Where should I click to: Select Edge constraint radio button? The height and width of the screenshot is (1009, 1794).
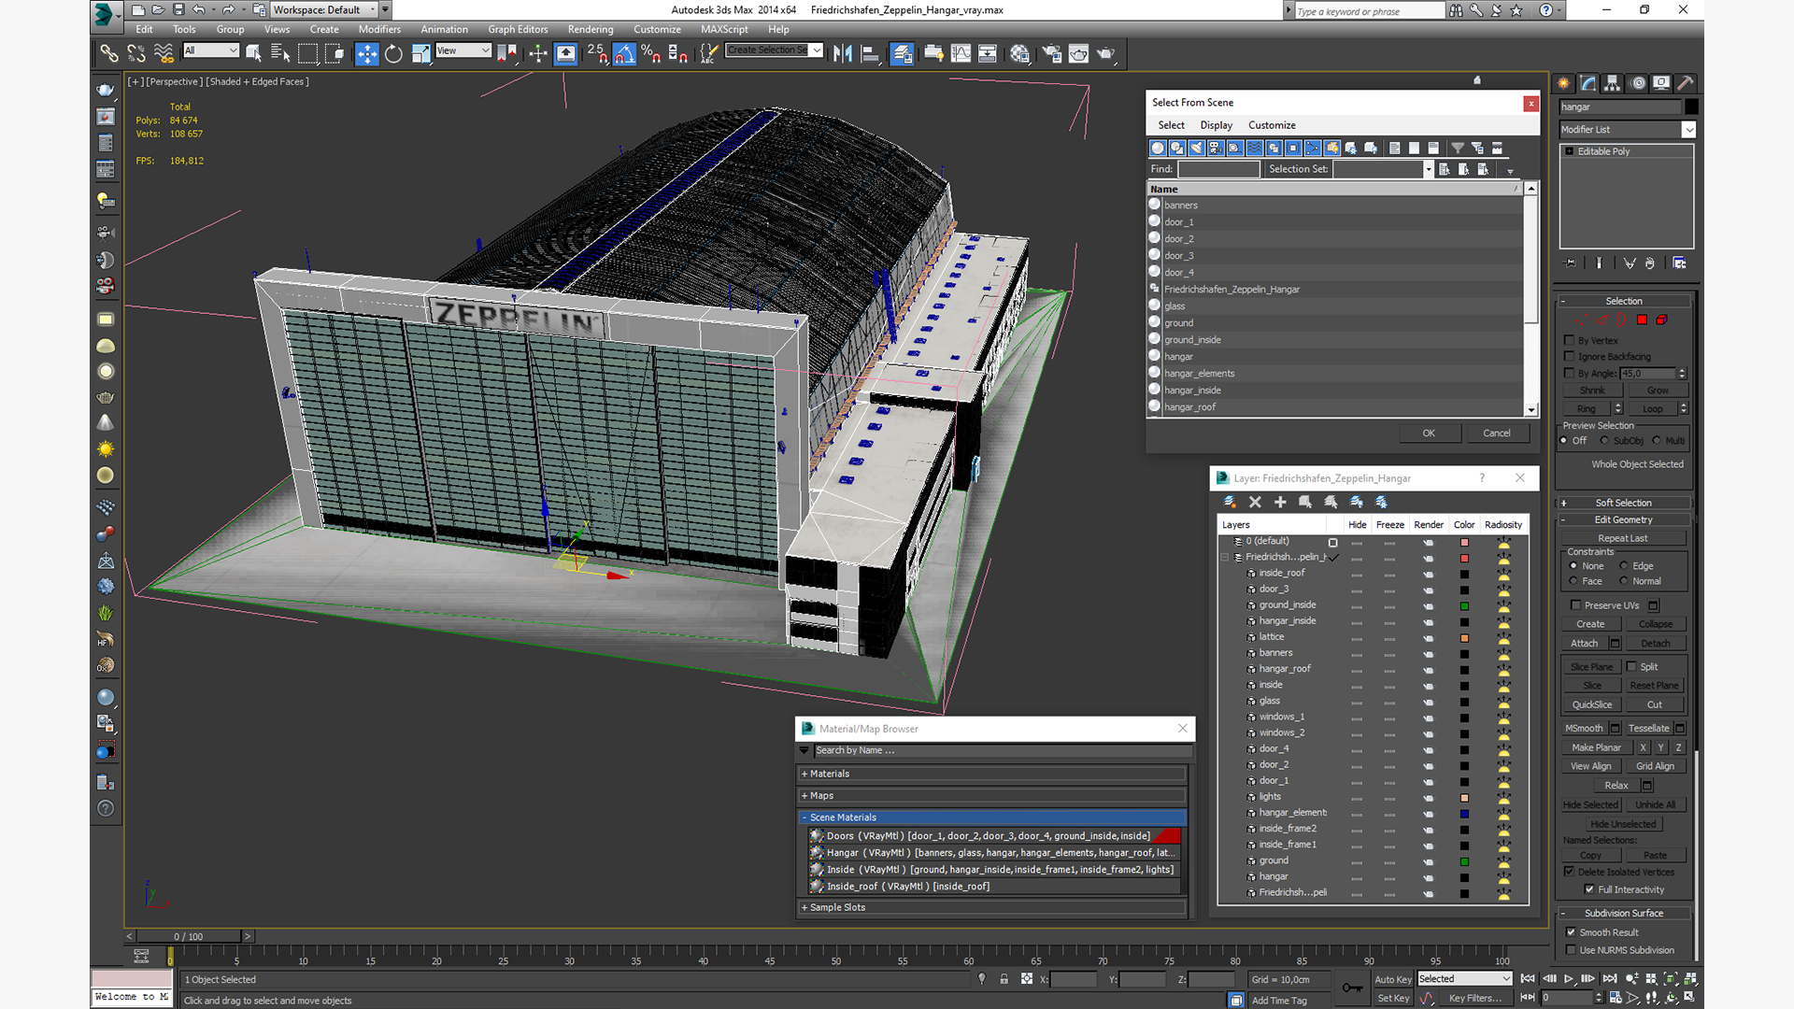[x=1623, y=565]
